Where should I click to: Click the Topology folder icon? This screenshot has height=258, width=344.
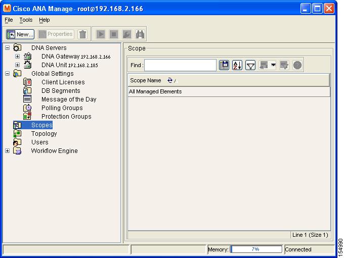point(17,133)
